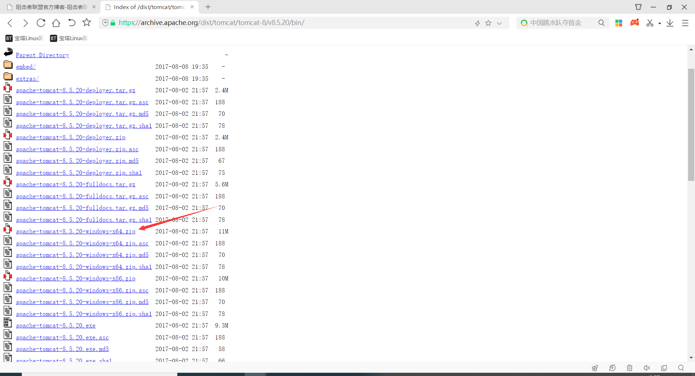The width and height of the screenshot is (695, 376).
Task: Download apache-tomcat-8.5.20-deployer.tar.gz
Action: [76, 90]
